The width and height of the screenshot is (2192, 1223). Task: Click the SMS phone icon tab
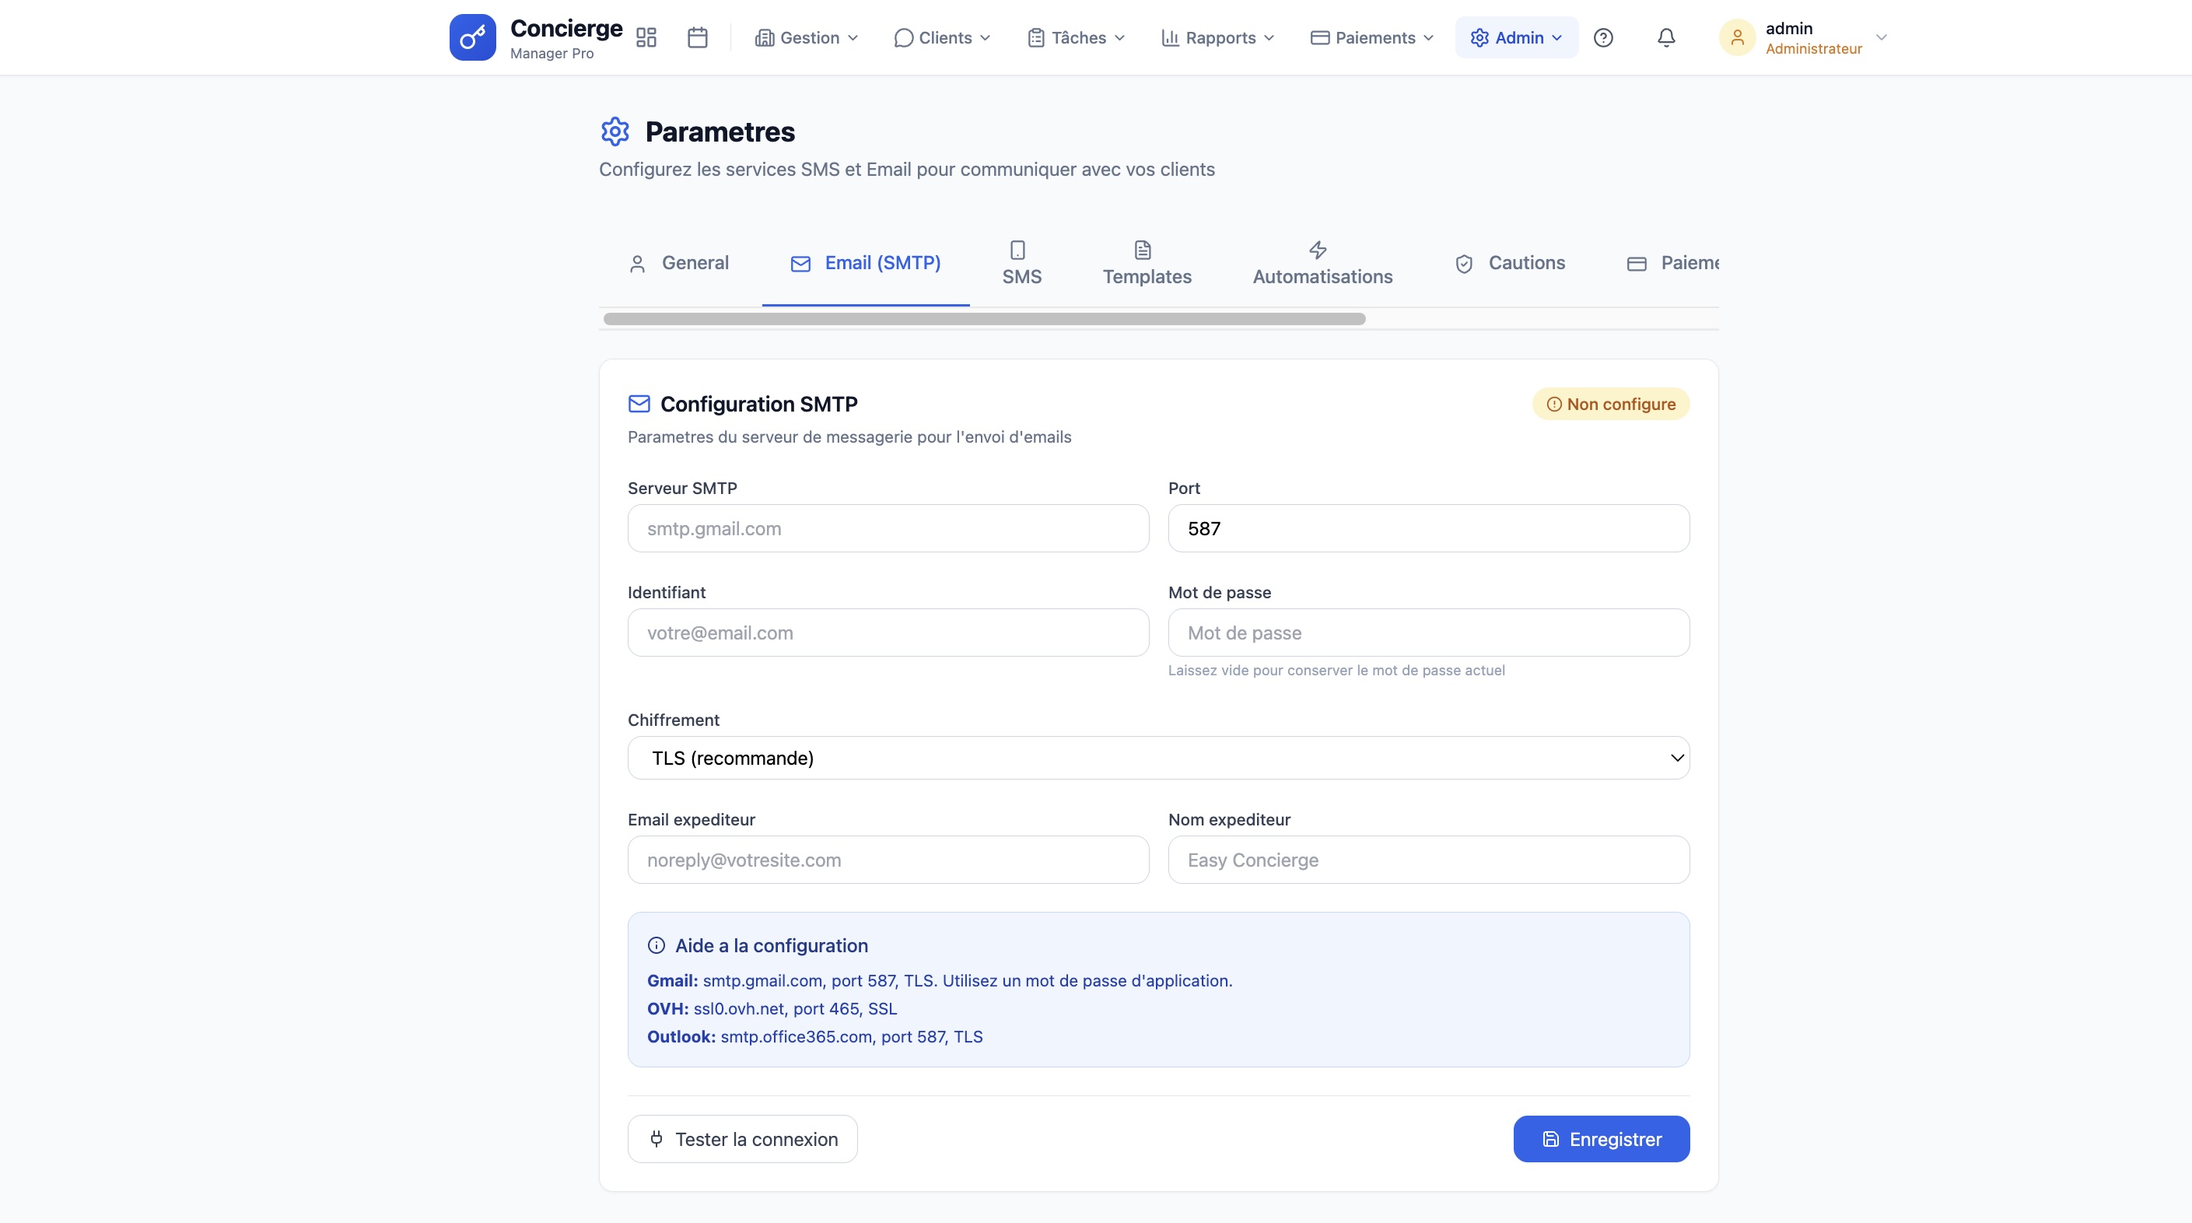1021,250
